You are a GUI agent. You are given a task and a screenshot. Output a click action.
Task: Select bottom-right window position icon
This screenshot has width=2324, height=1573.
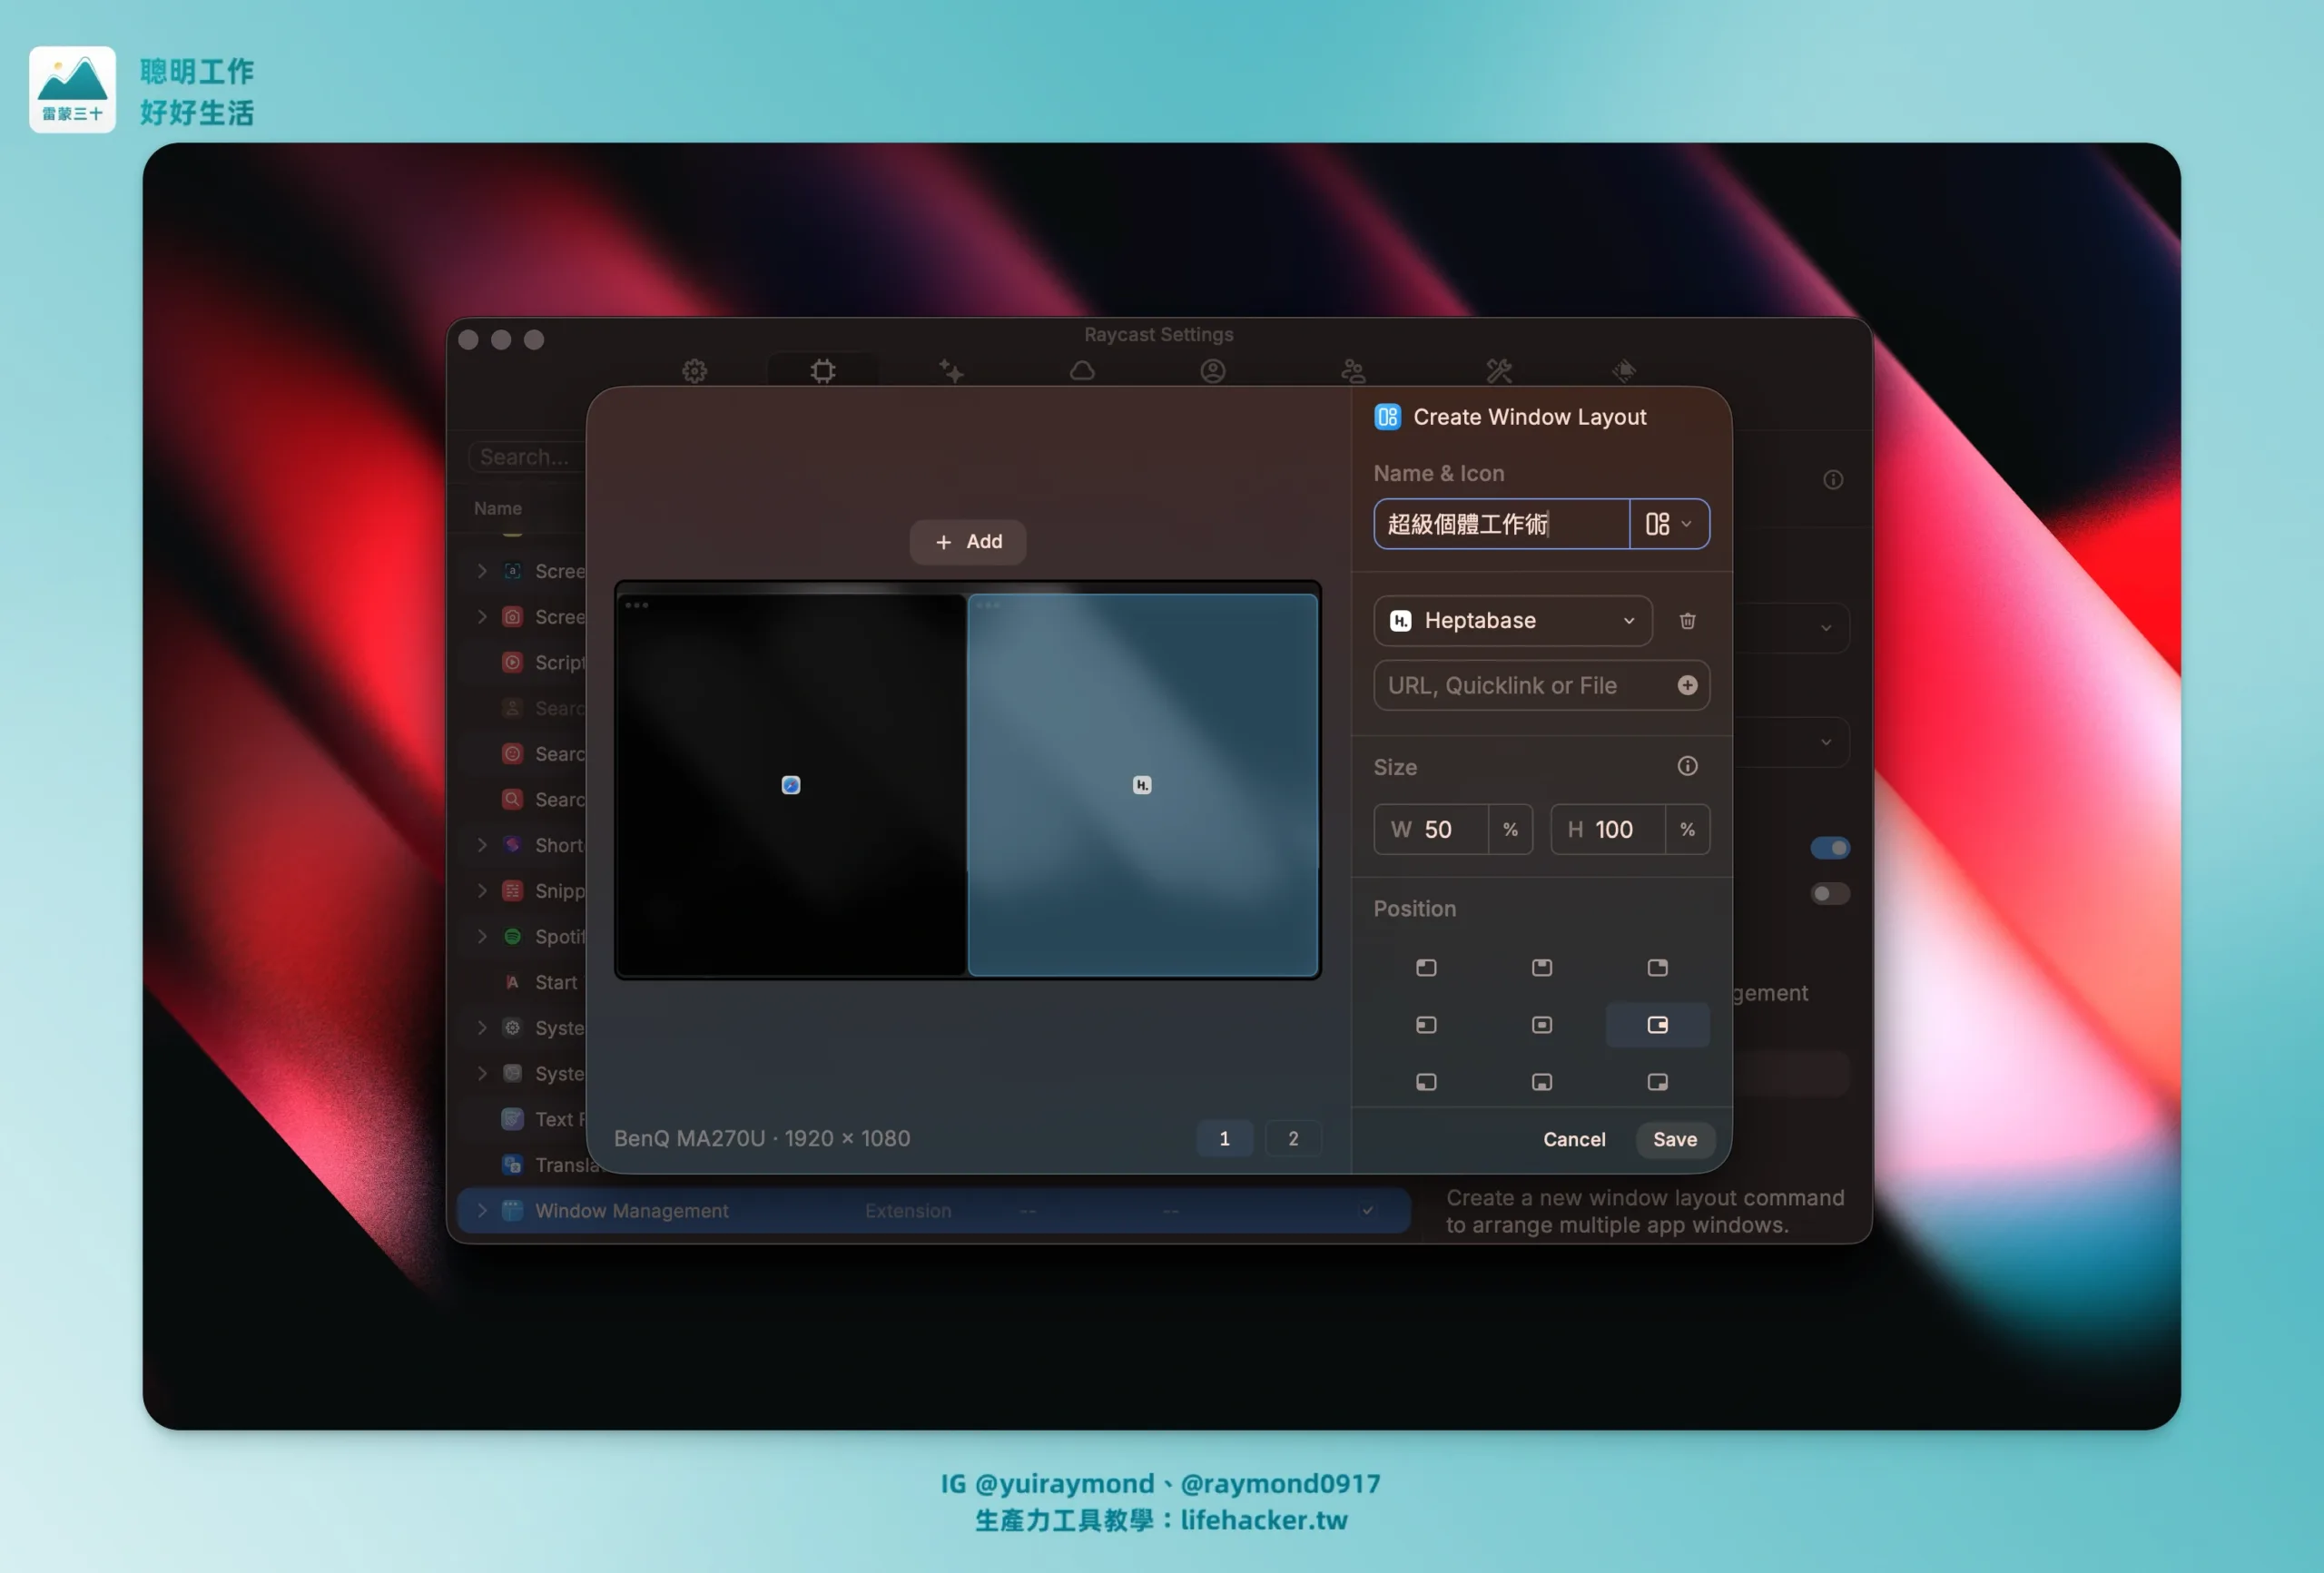(x=1657, y=1082)
